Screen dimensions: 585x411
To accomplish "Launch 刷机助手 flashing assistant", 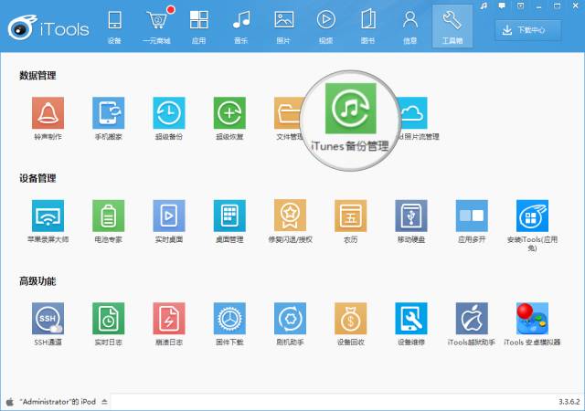I will [290, 318].
